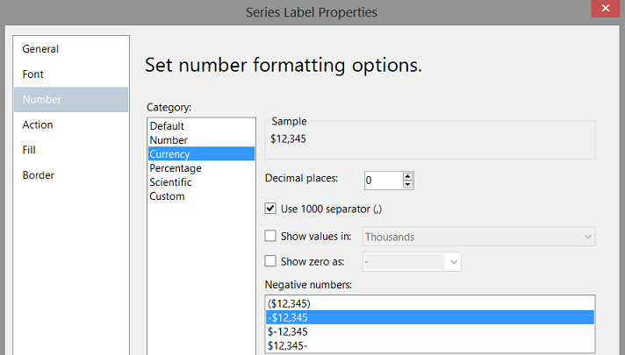Select ($12,345) negative number format
Image resolution: width=625 pixels, height=355 pixels.
pyautogui.click(x=291, y=304)
